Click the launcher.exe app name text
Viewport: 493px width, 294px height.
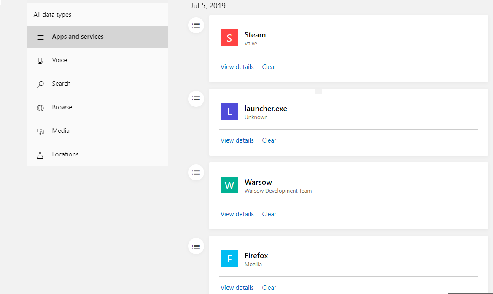[x=266, y=109]
